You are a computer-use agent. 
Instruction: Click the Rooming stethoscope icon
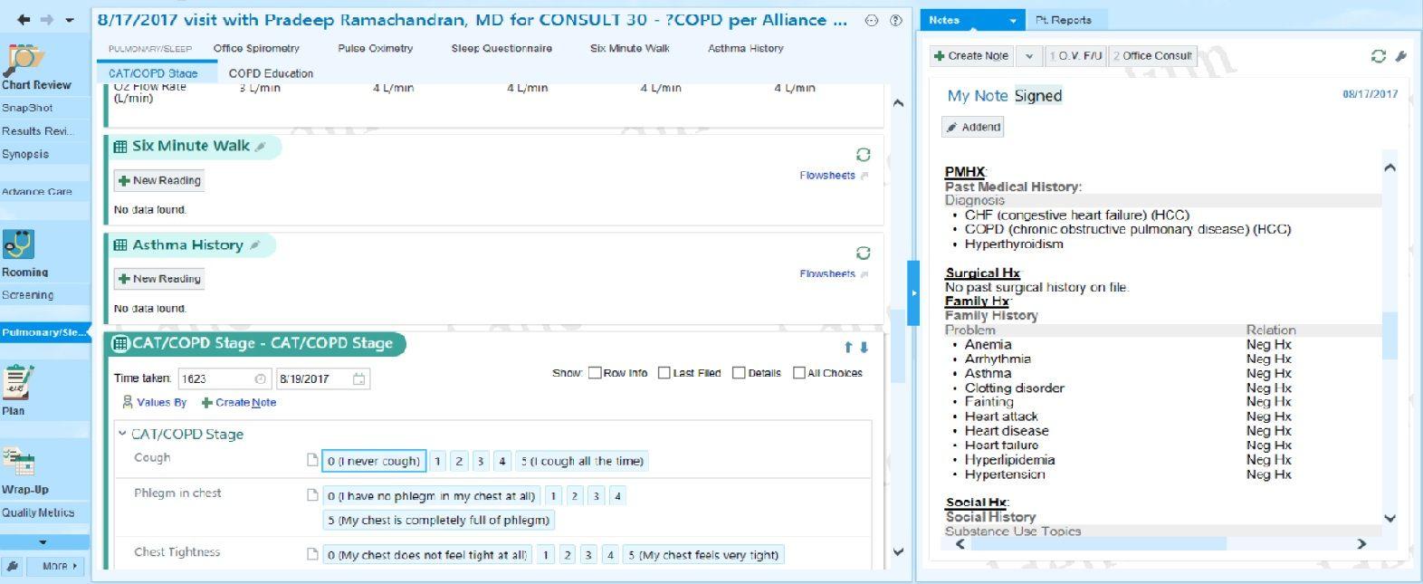18,244
